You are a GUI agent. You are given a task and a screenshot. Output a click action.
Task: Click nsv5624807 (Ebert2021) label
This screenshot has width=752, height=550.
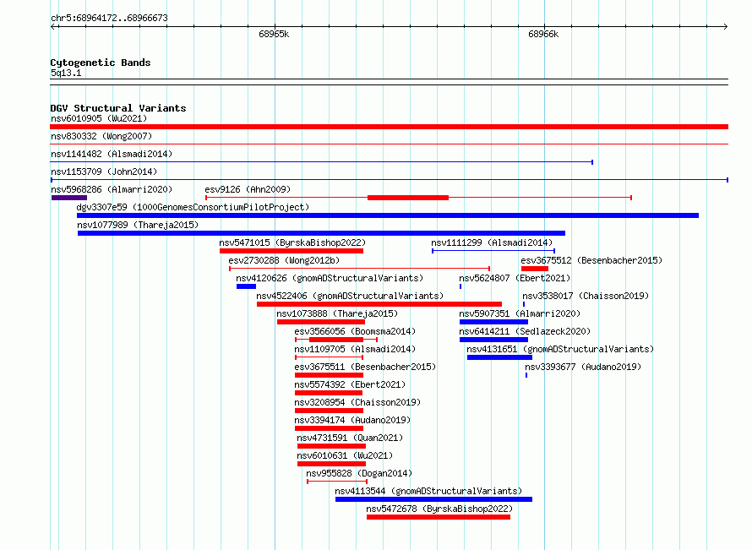point(515,278)
